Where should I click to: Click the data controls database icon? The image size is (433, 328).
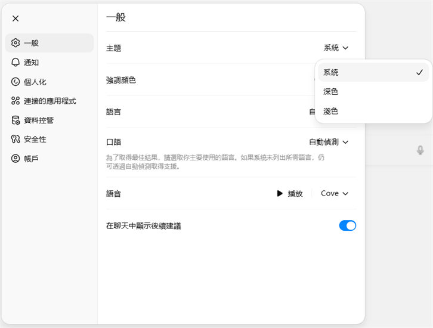click(16, 120)
